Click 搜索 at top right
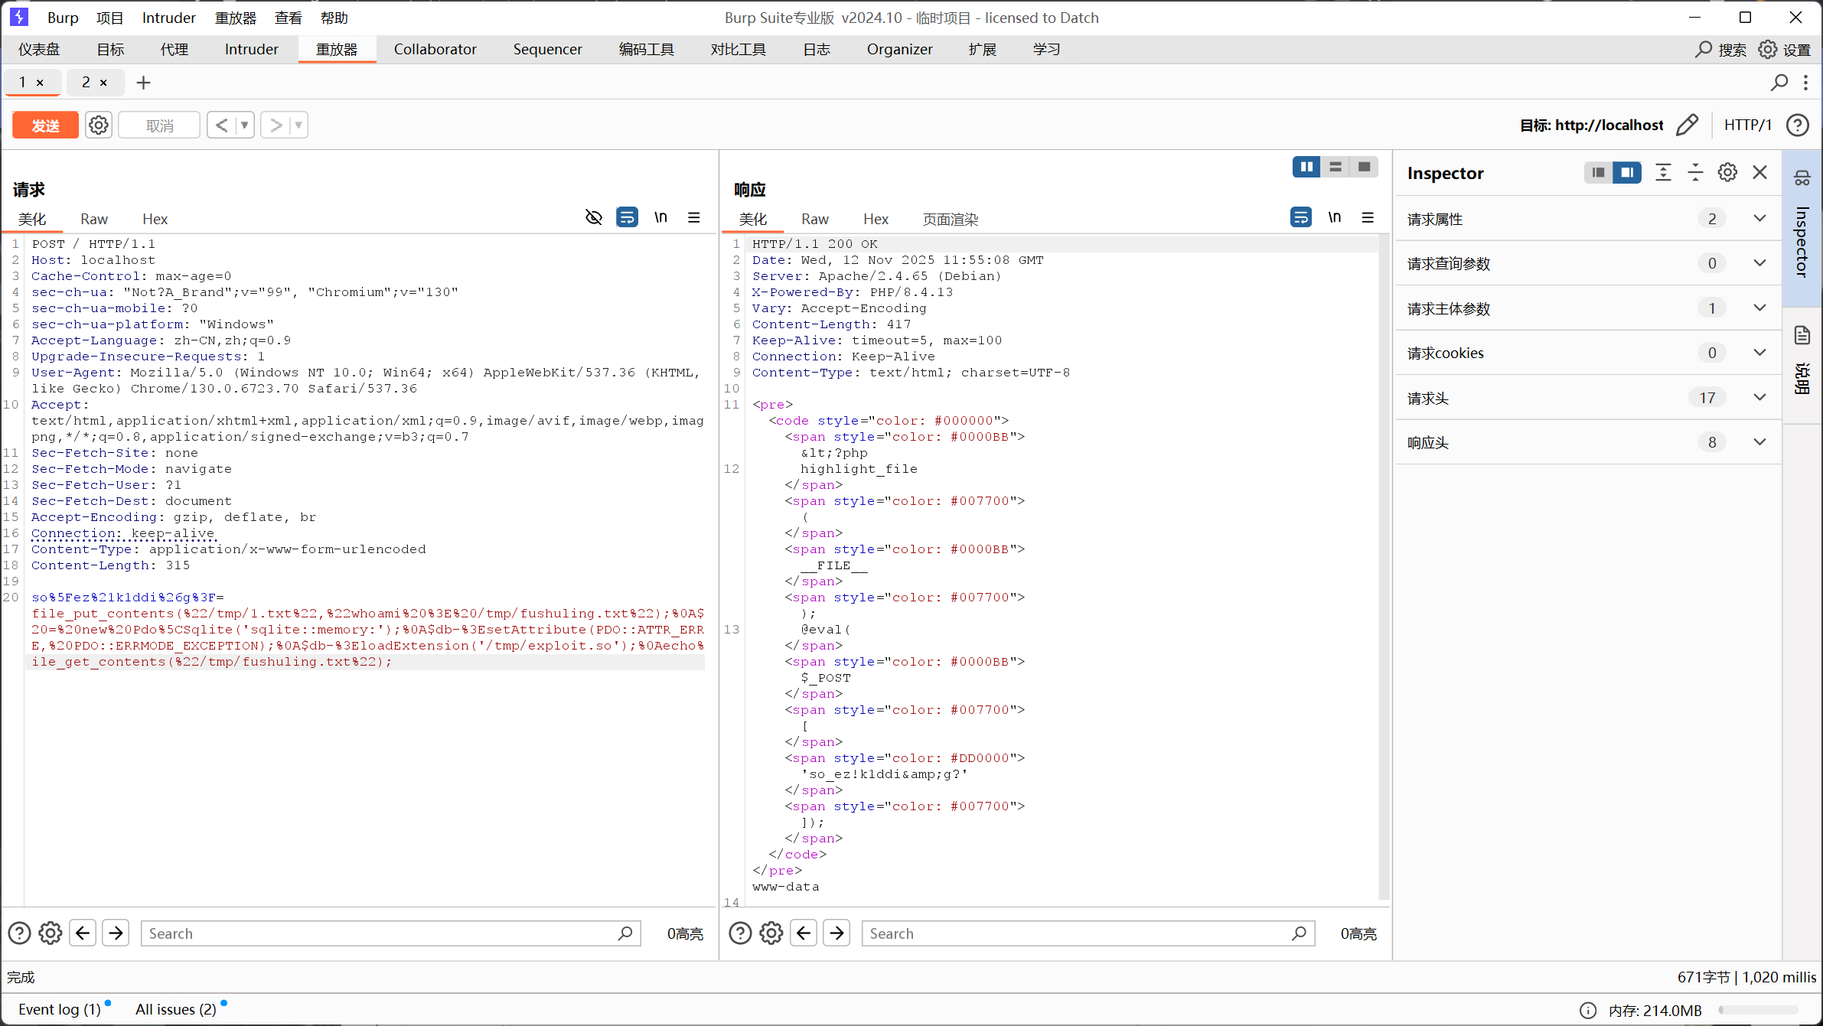The width and height of the screenshot is (1823, 1026). point(1721,50)
